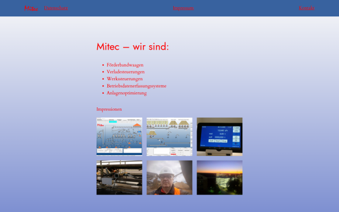The width and height of the screenshot is (339, 212).
Task: Open the photo of man in white helmet
Action: pos(169,178)
